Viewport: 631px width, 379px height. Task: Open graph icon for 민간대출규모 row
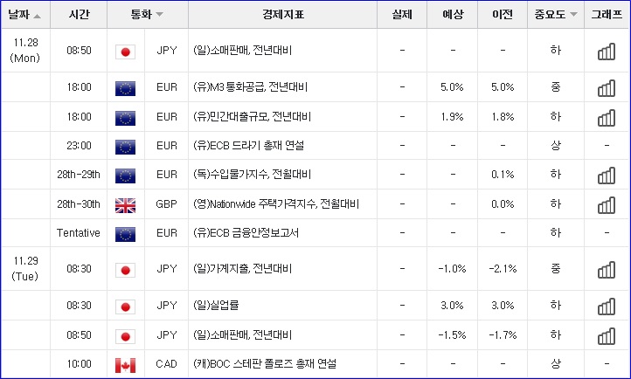607,118
